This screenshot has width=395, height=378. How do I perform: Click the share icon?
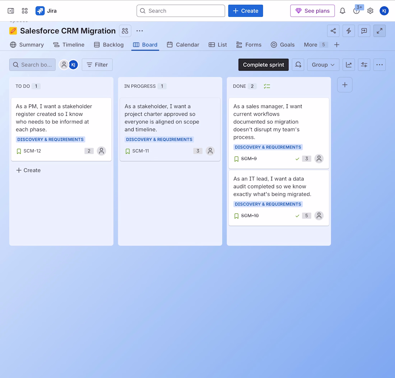333,31
